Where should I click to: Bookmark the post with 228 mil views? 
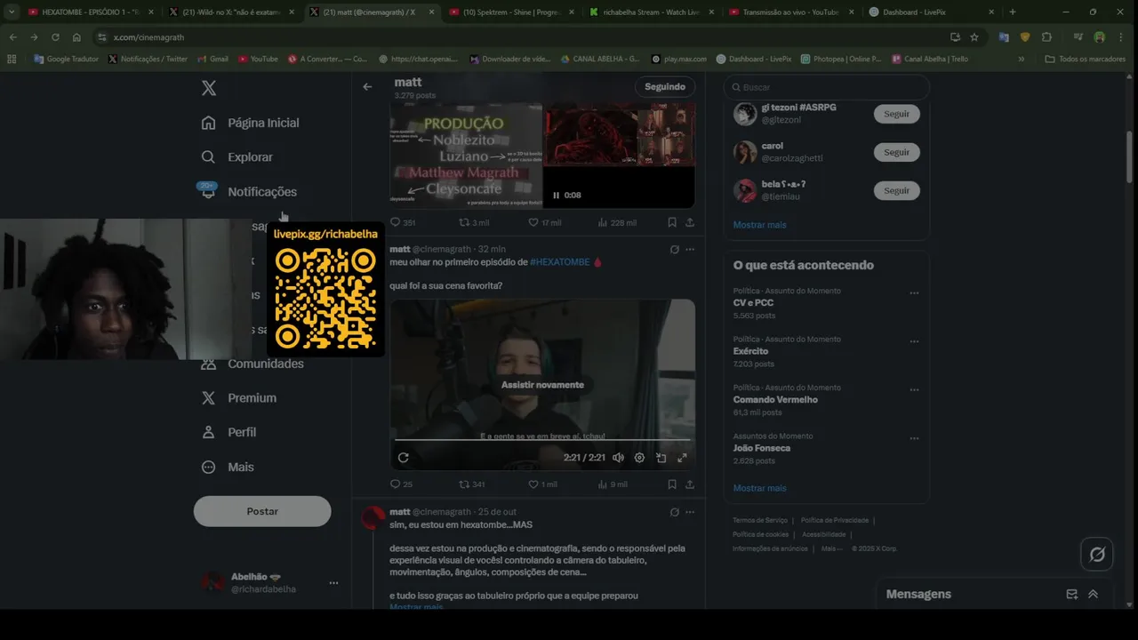coord(672,222)
